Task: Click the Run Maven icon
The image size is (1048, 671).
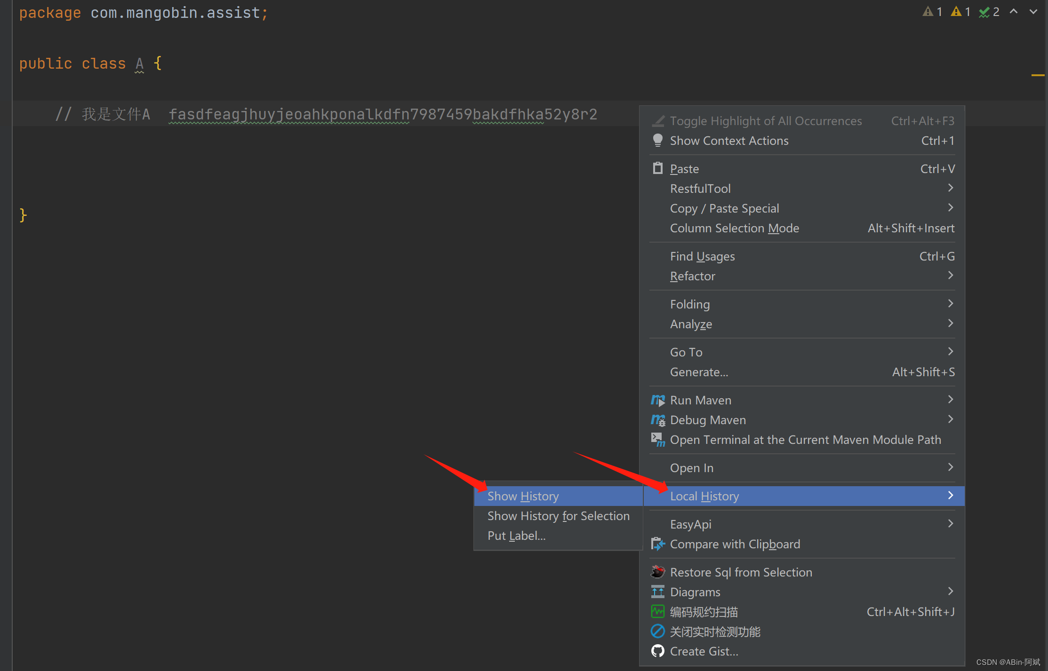Action: coord(658,399)
